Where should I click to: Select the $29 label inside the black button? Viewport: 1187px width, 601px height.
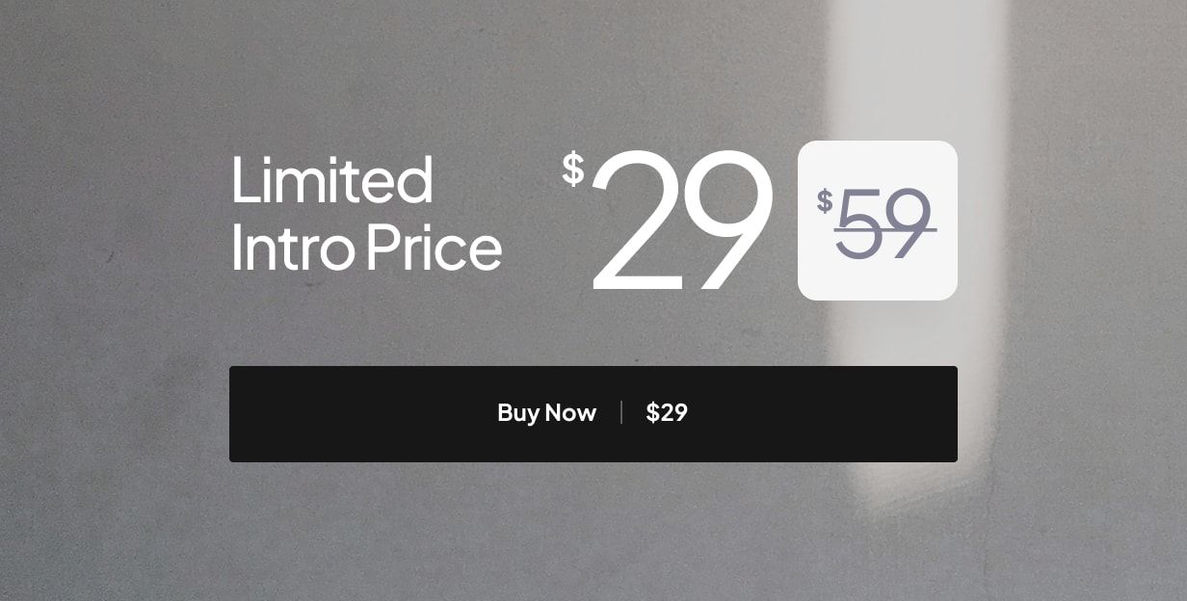tap(667, 413)
